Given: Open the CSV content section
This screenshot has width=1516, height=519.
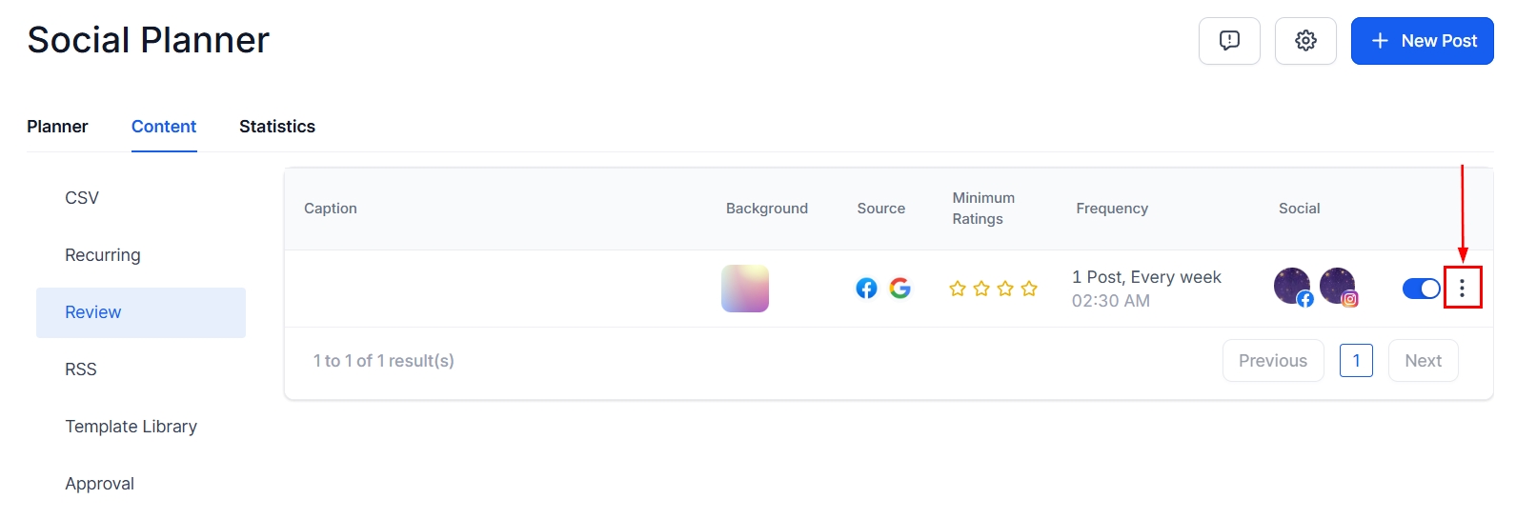Looking at the screenshot, I should tap(82, 198).
